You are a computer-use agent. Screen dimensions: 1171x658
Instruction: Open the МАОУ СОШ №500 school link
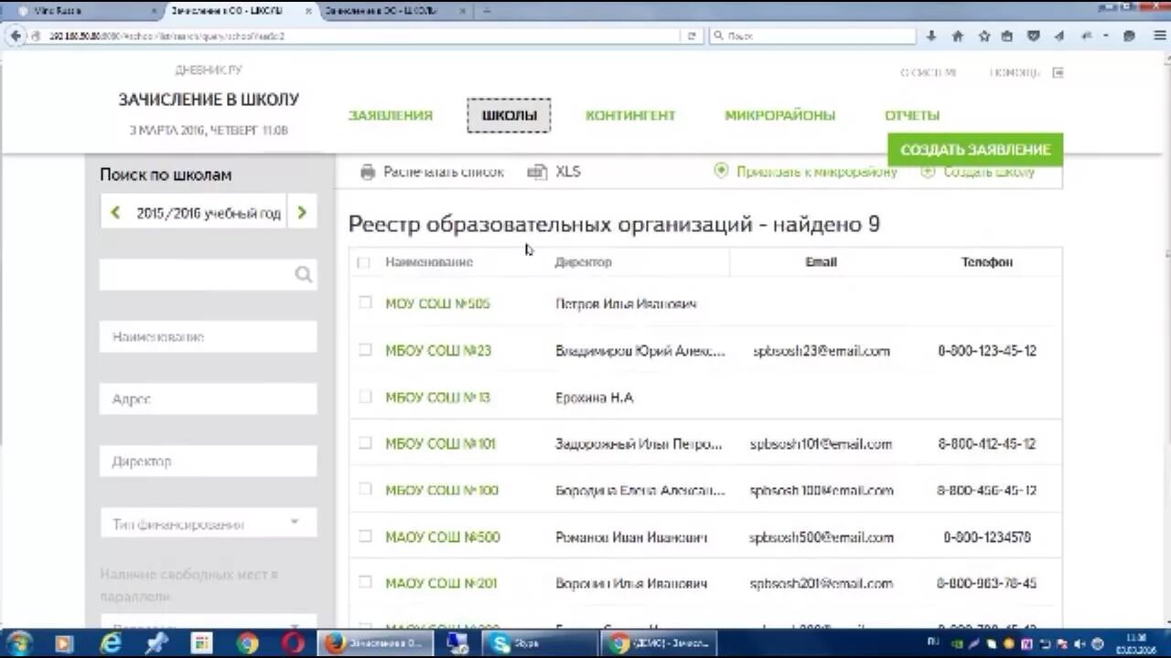(x=443, y=537)
